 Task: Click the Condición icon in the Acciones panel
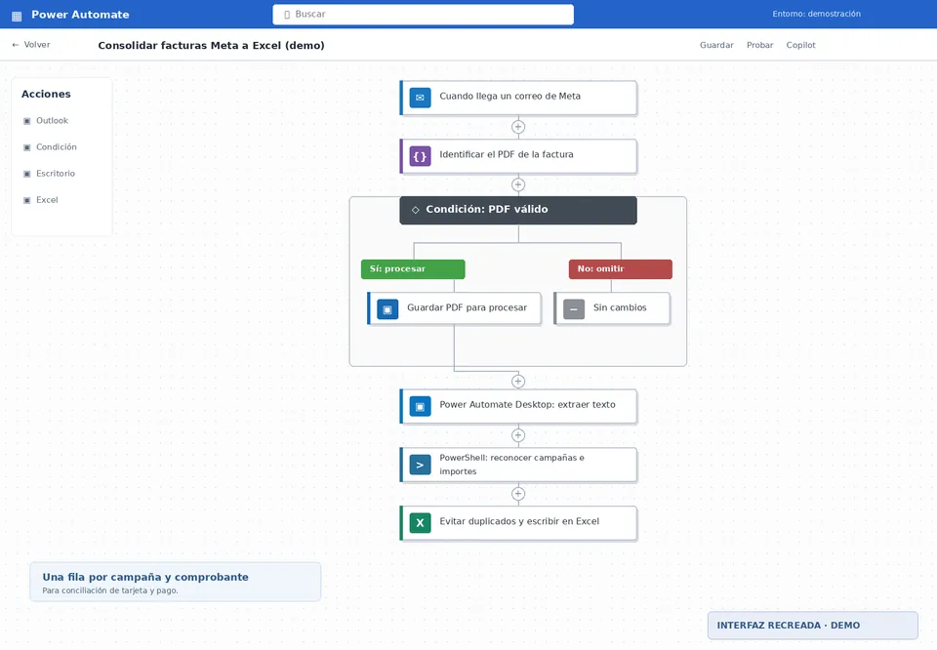tap(27, 147)
